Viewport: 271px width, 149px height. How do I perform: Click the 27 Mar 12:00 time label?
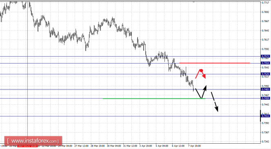click(x=81, y=146)
